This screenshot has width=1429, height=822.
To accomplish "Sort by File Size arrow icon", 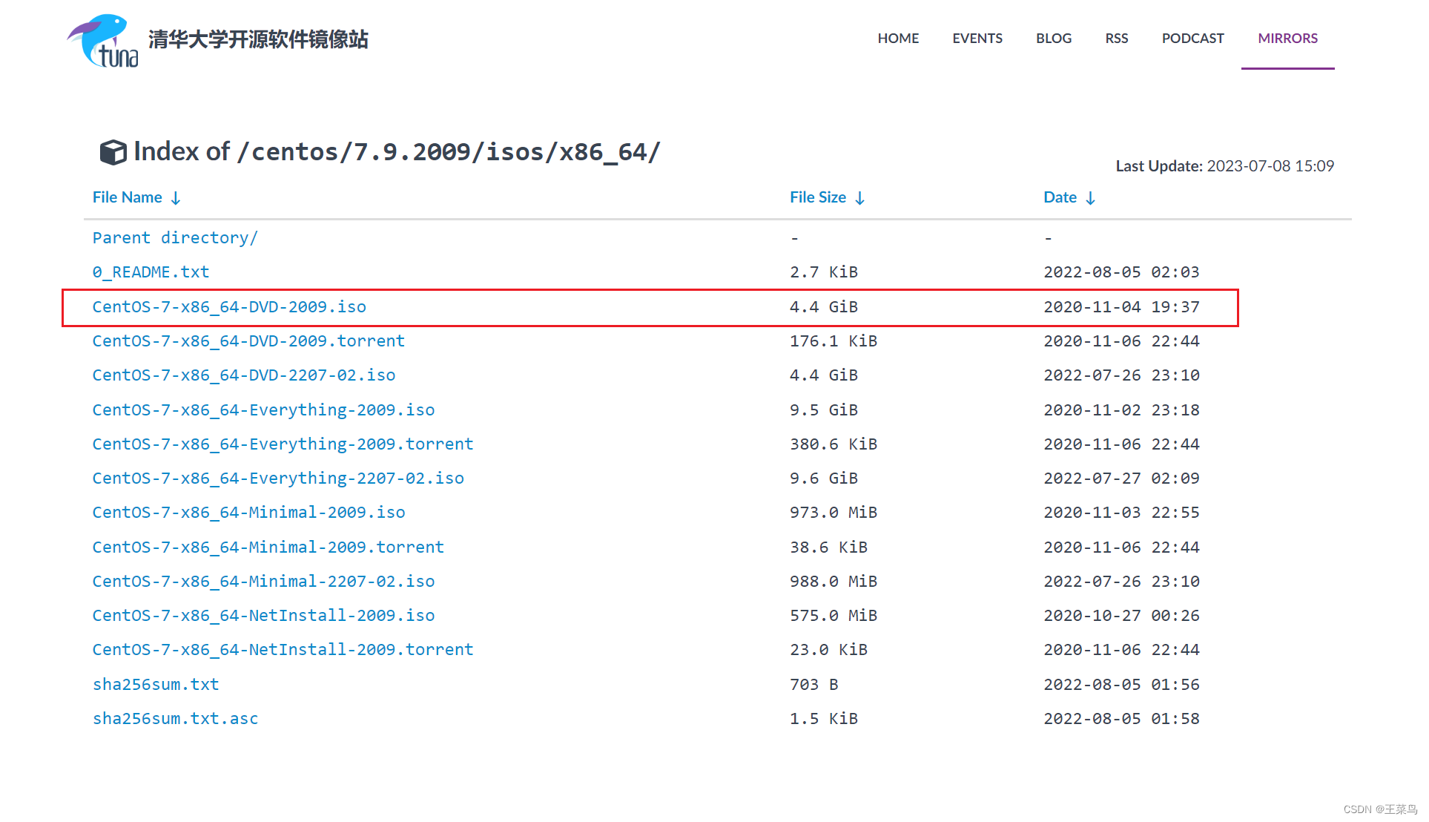I will [x=860, y=198].
